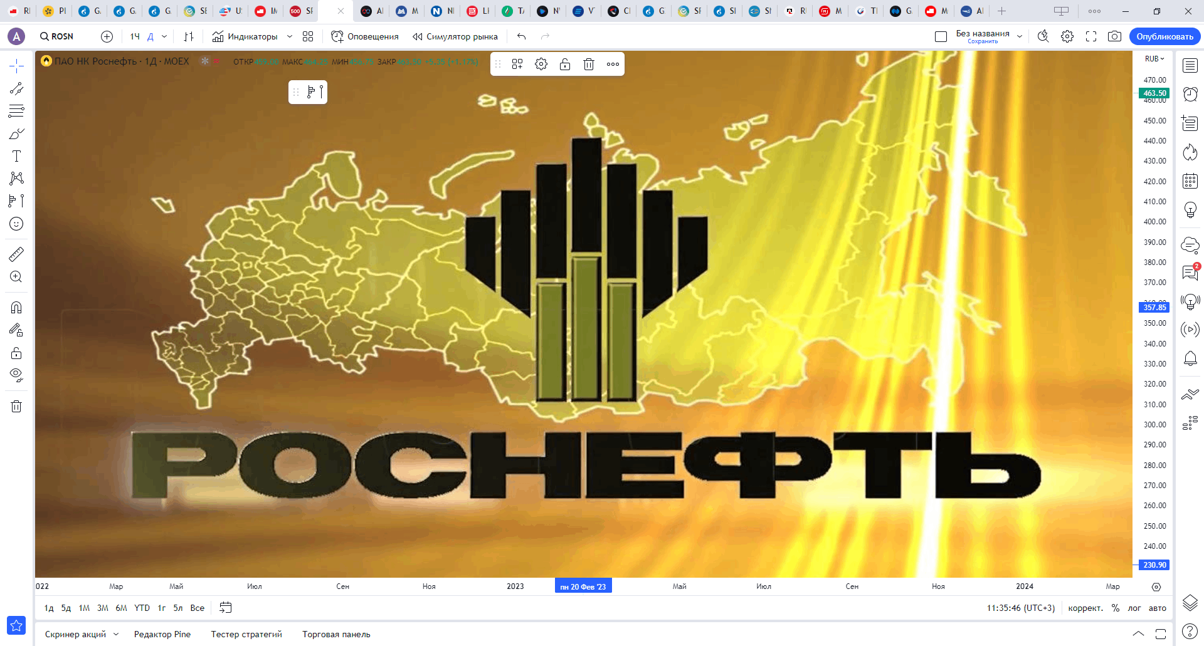Open the Fibonacci and Gann tools

point(16,111)
